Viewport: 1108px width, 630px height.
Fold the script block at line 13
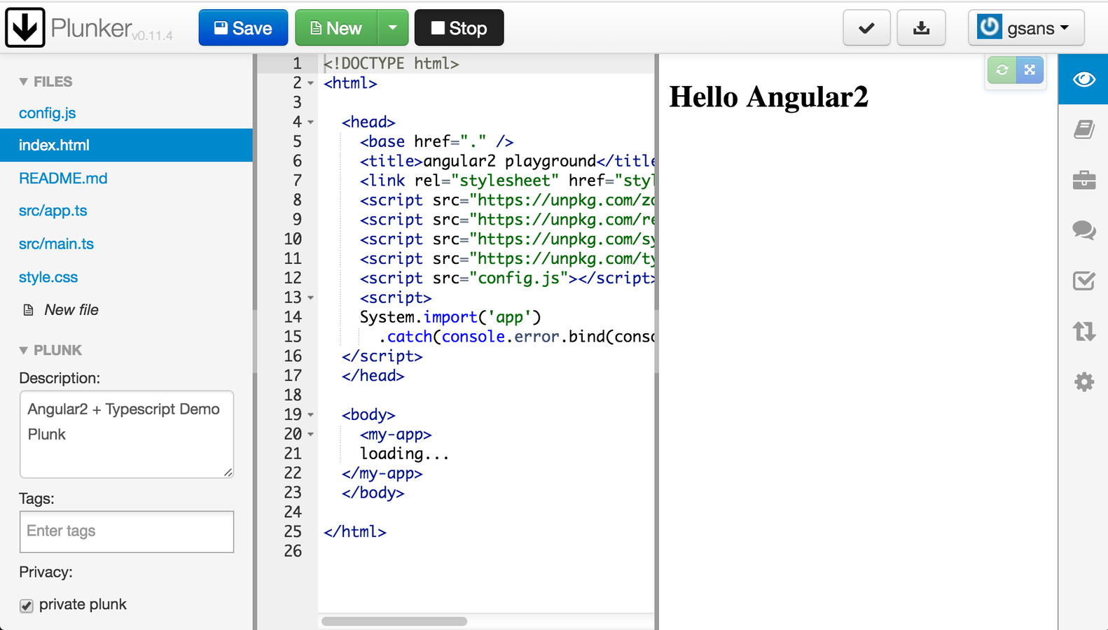pyautogui.click(x=311, y=298)
